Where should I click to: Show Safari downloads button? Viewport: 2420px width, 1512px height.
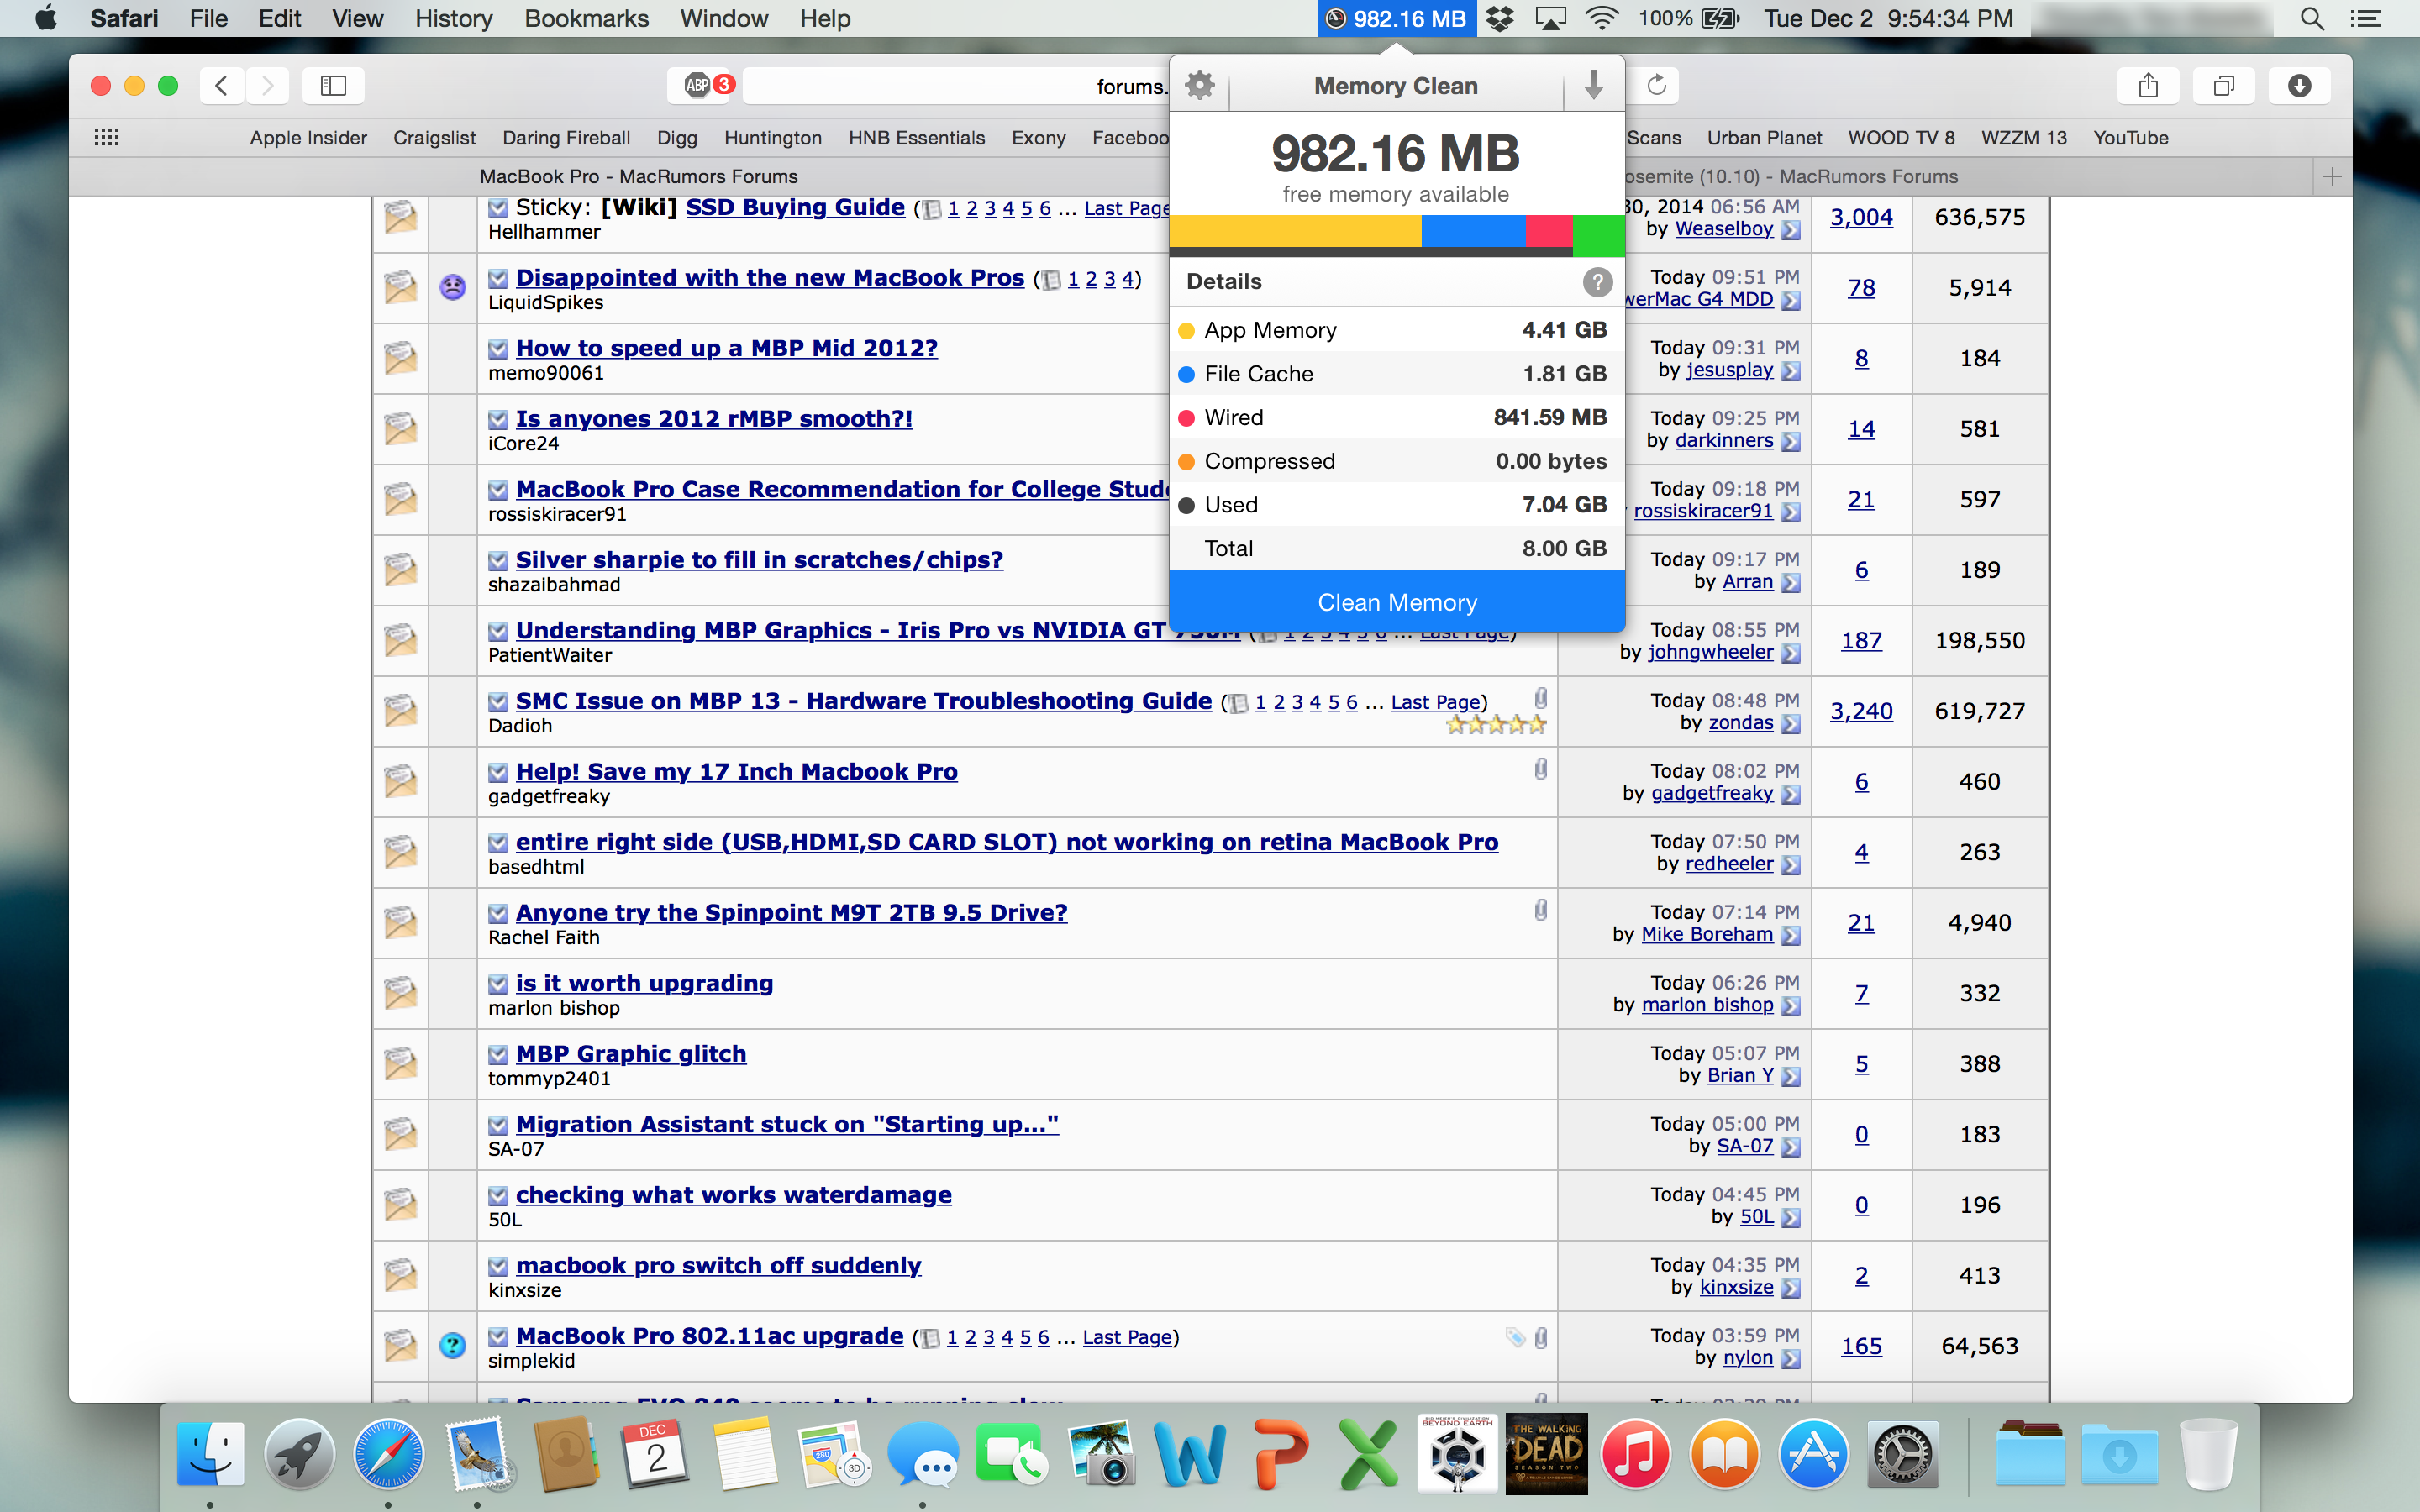click(2299, 86)
